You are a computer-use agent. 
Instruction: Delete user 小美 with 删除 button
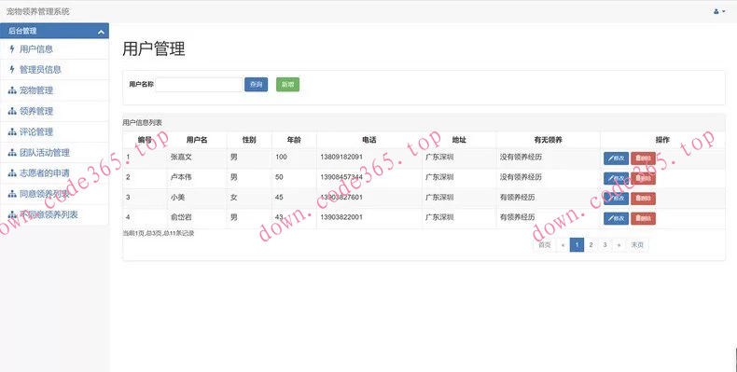(643, 199)
